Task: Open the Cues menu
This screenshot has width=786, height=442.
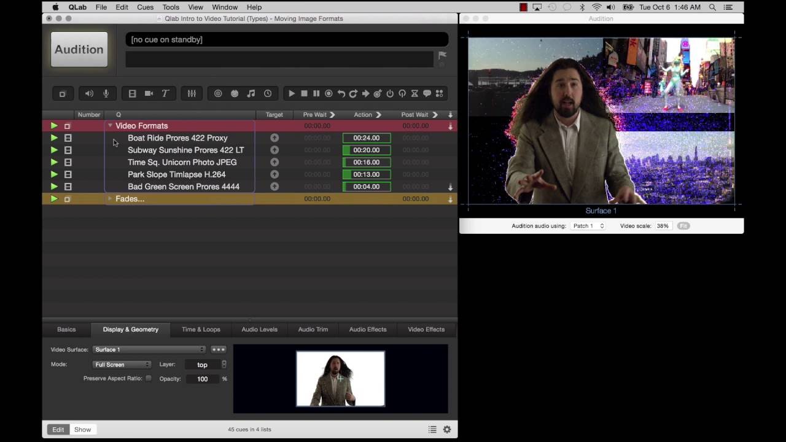Action: point(146,7)
